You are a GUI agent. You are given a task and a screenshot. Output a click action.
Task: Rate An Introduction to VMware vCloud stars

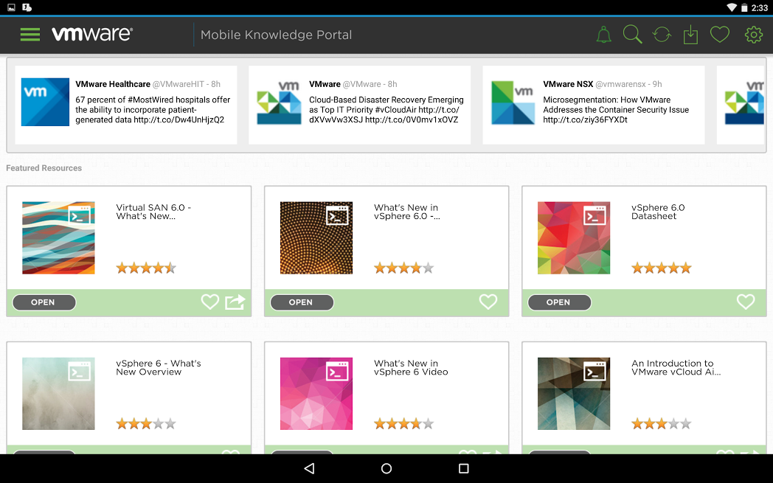[661, 424]
